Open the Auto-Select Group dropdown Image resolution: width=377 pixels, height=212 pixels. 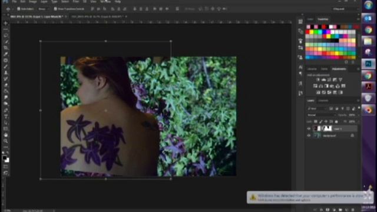[44, 9]
